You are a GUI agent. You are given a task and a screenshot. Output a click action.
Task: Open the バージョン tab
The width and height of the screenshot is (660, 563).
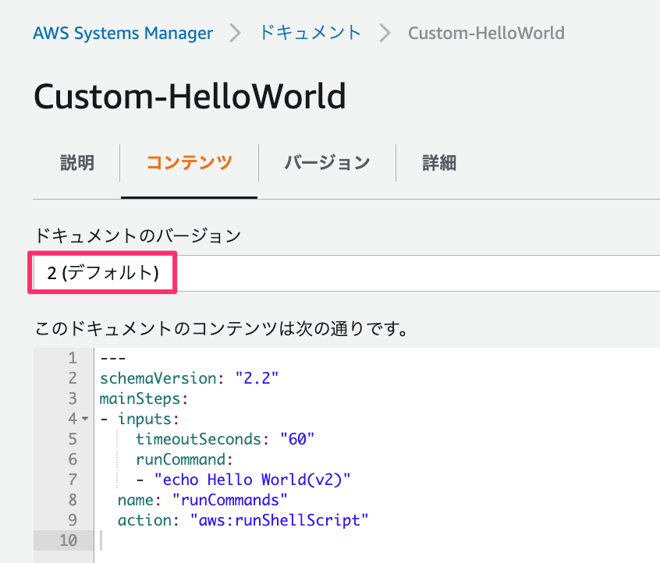327,163
